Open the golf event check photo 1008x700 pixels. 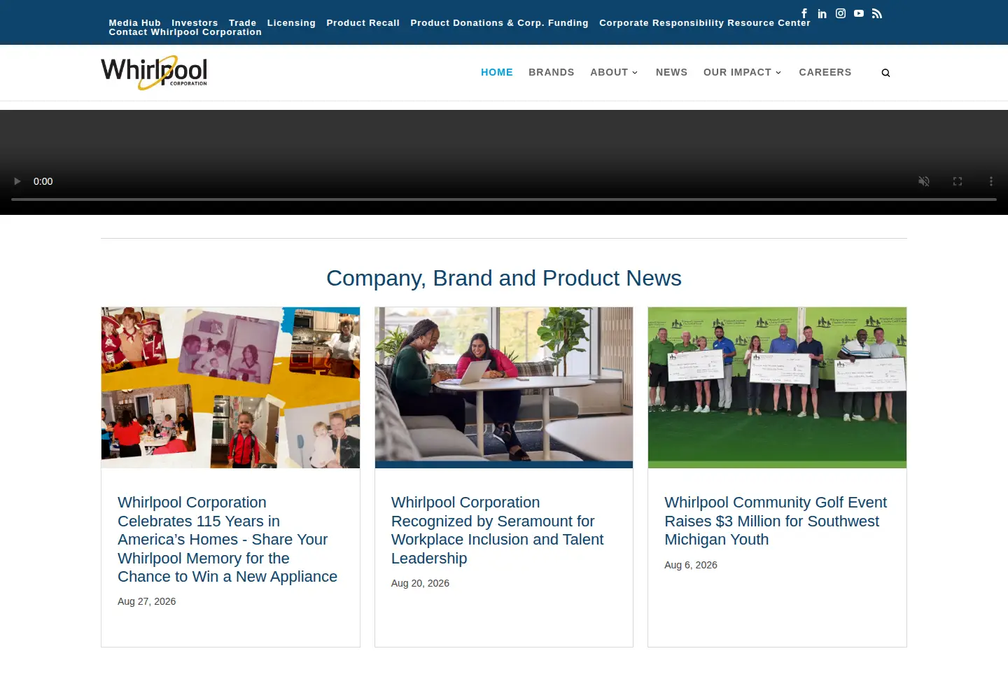tap(777, 388)
